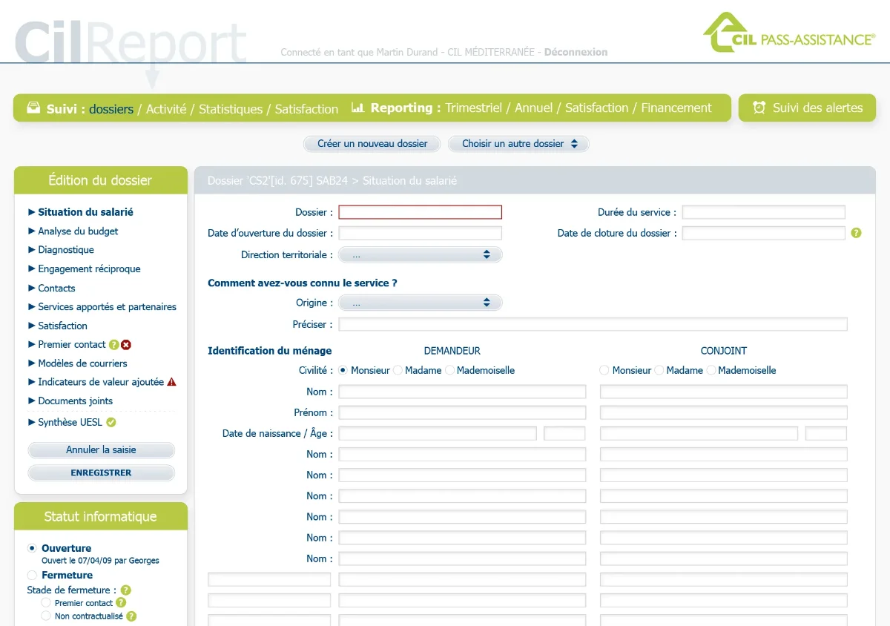Click the warning triangle on Indicateurs de valeur ajoutée

coord(171,382)
